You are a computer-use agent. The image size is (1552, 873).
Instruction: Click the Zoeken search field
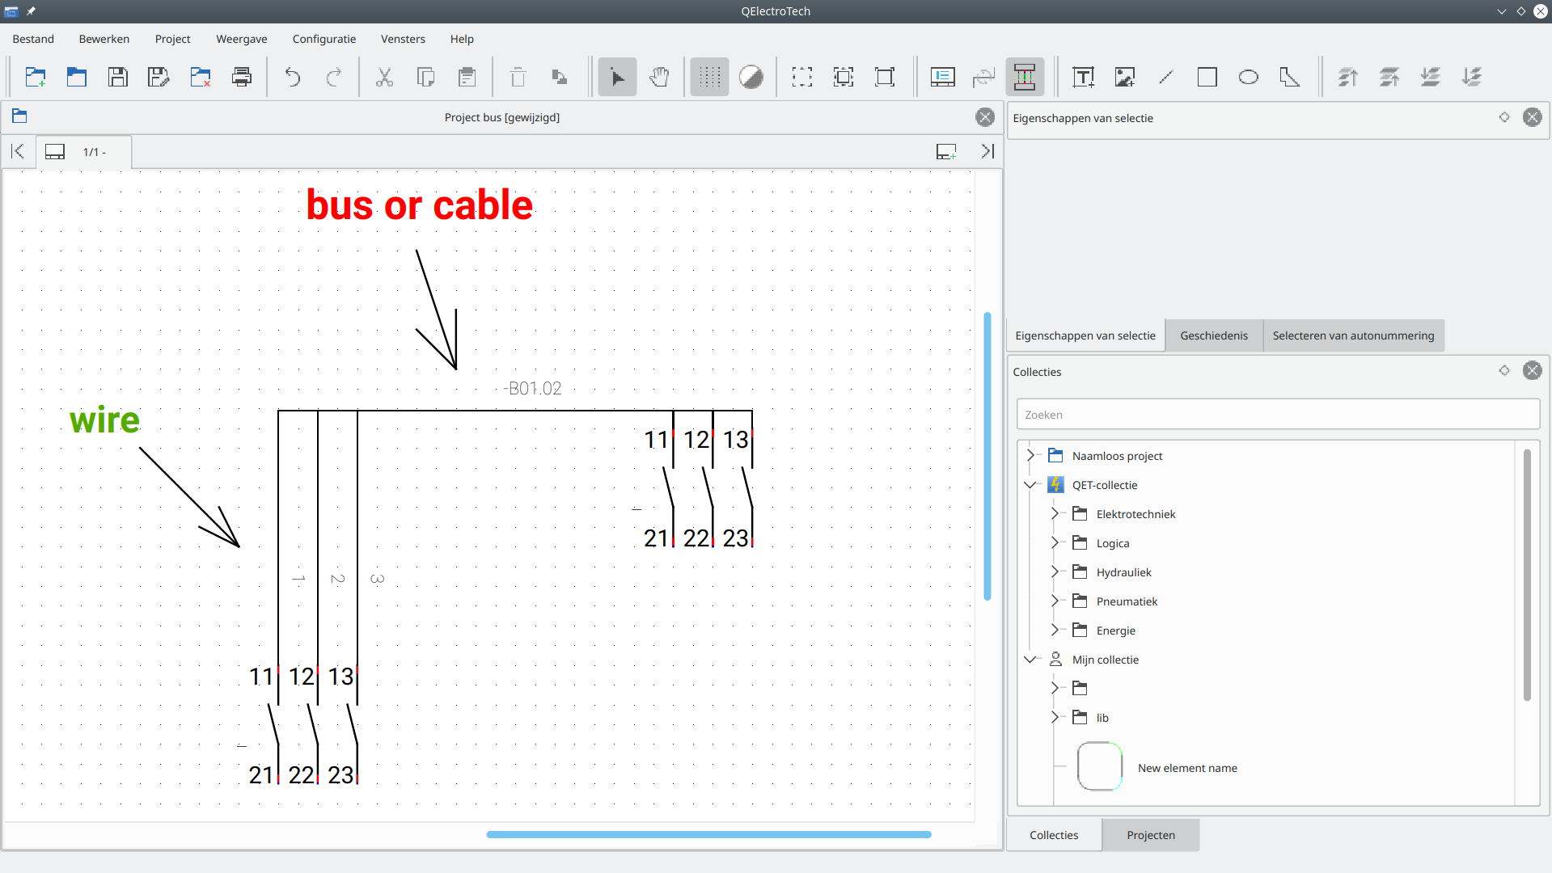[1277, 415]
